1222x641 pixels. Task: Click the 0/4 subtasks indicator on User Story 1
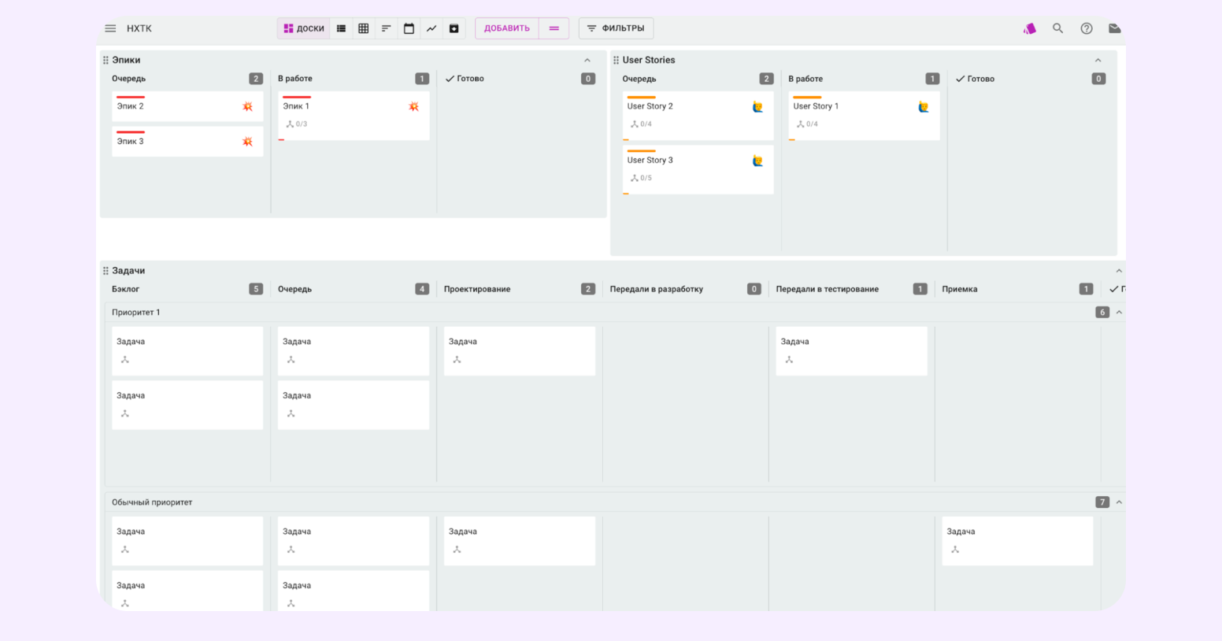(808, 124)
